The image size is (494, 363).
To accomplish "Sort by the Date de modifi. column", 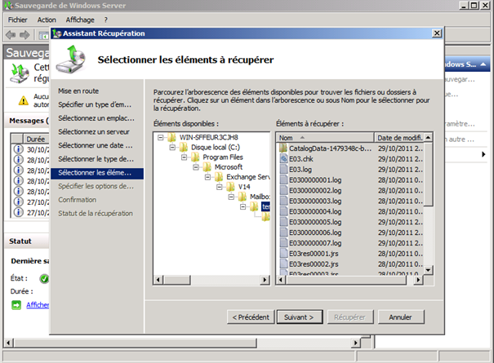I will tap(399, 138).
